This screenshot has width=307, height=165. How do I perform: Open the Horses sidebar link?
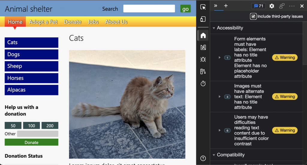(31, 78)
